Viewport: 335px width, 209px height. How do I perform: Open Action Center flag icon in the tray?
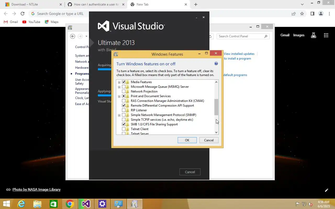point(298,204)
